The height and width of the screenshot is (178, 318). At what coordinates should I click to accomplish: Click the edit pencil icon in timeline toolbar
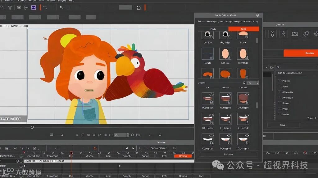(34, 148)
